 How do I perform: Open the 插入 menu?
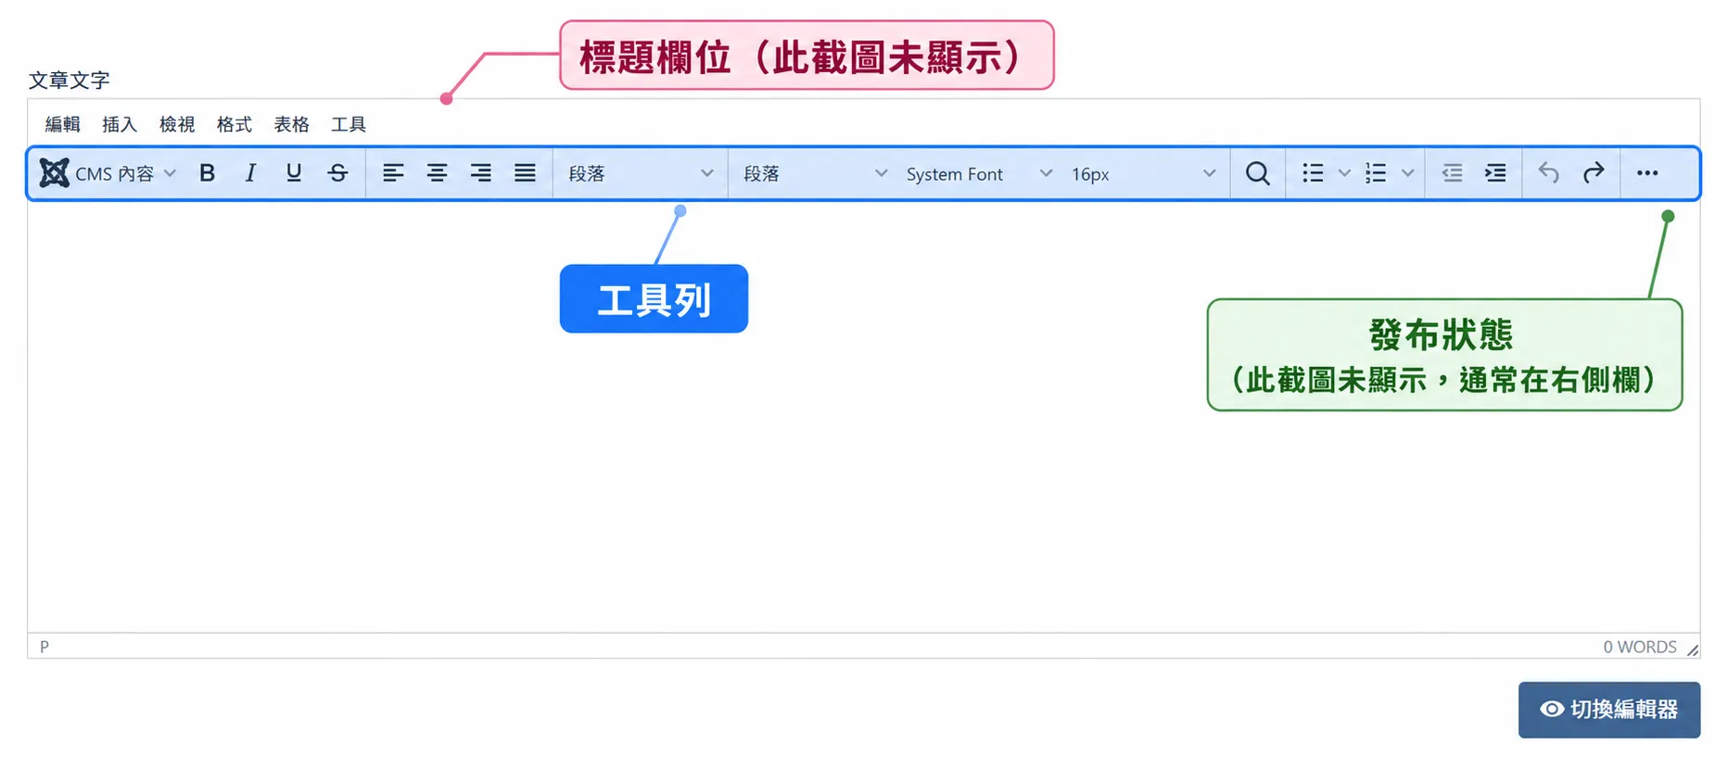pos(120,124)
